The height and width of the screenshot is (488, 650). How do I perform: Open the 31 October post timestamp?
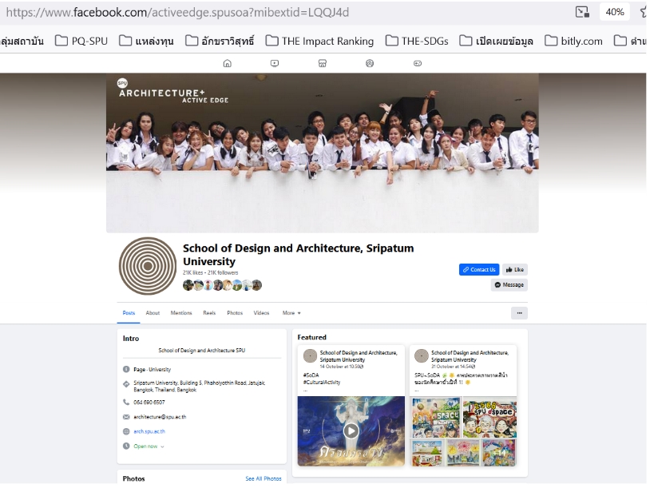tap(451, 367)
